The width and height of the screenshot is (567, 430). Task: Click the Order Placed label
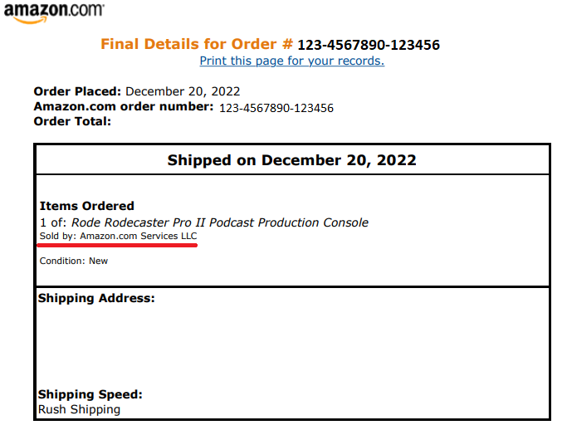pyautogui.click(x=77, y=91)
